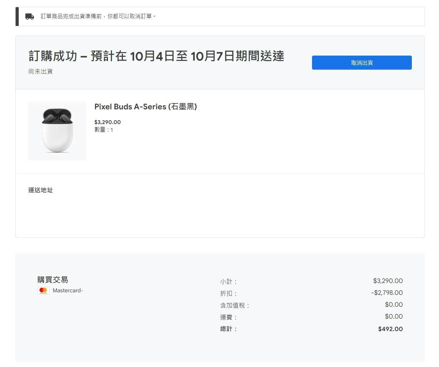Image resolution: width=439 pixels, height=367 pixels.
Task: Click the product price $3,290.00 below the title
Action: point(108,122)
